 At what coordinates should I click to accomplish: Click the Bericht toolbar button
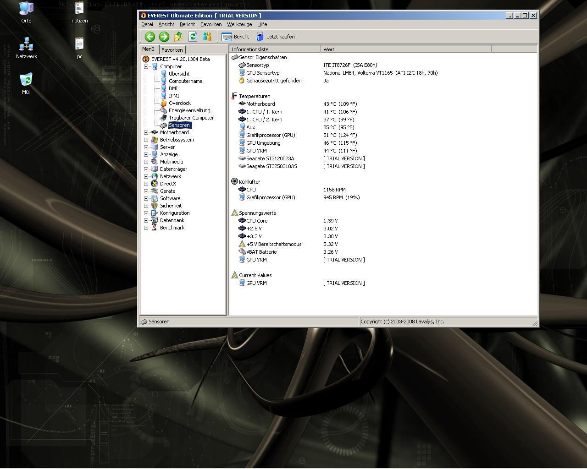[235, 37]
